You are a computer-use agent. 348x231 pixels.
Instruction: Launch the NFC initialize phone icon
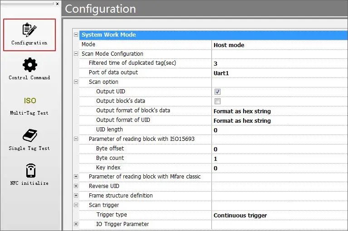coord(29,170)
